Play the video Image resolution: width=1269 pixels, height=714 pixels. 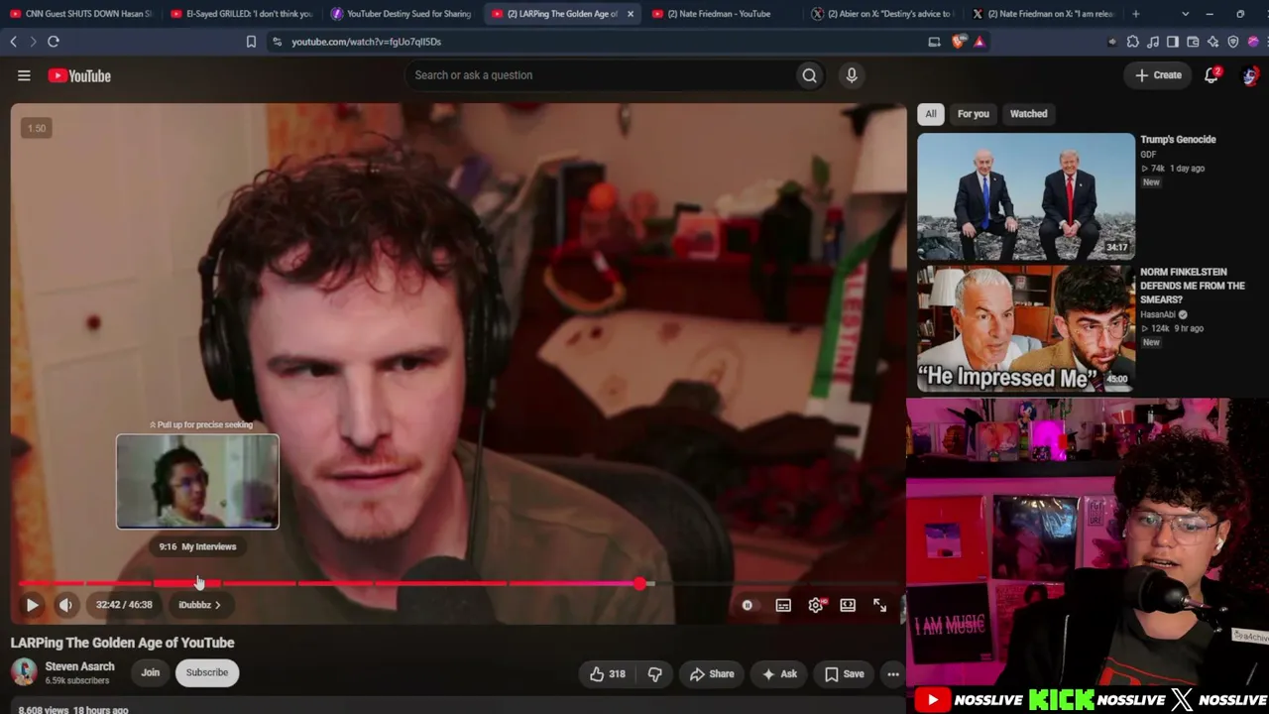[32, 605]
